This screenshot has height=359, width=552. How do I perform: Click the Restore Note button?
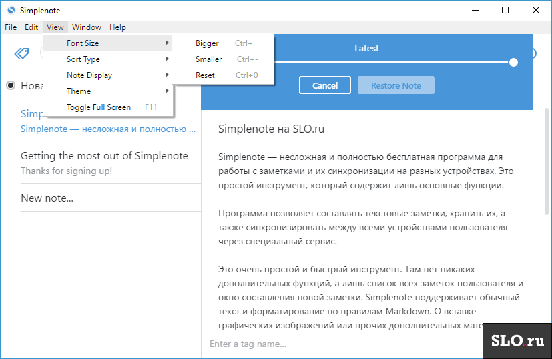pyautogui.click(x=396, y=85)
